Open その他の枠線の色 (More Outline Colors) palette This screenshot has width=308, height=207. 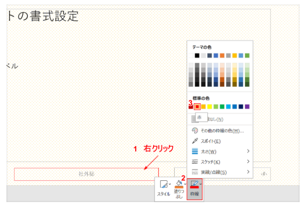pos(220,130)
